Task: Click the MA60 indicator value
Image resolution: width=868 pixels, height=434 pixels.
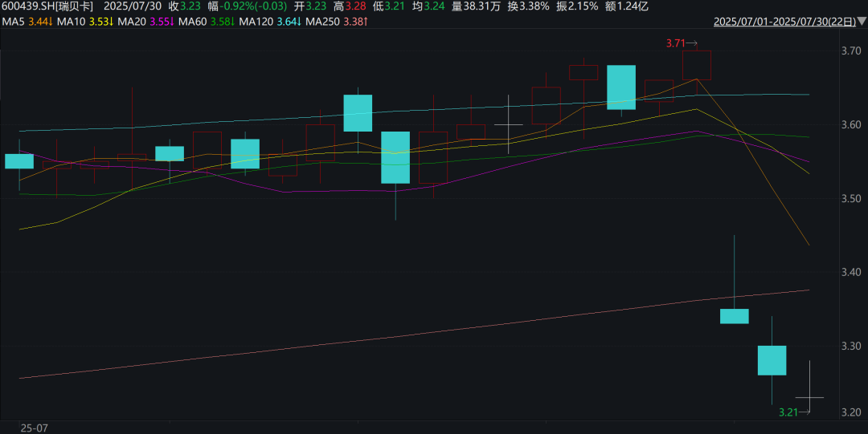Action: pos(223,22)
